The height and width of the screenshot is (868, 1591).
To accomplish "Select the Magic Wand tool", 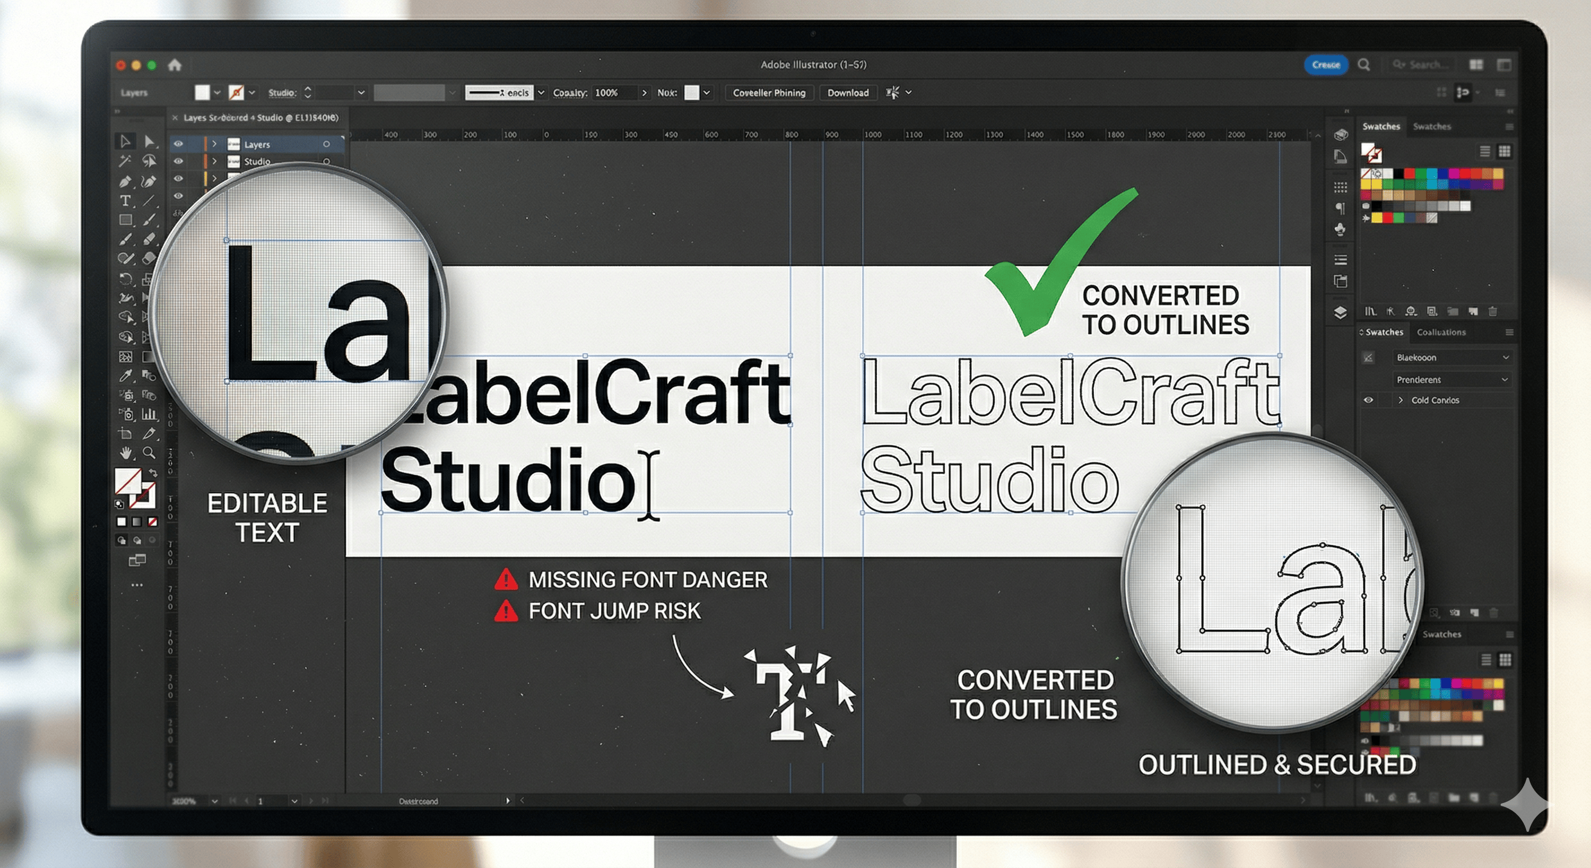I will tap(125, 161).
